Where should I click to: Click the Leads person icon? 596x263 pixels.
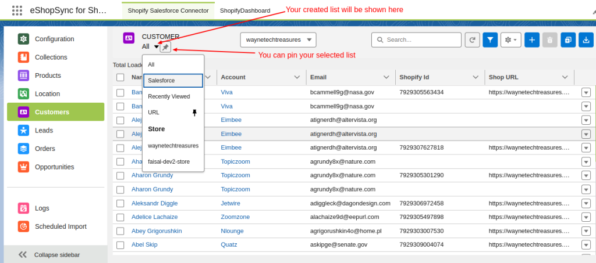point(23,131)
